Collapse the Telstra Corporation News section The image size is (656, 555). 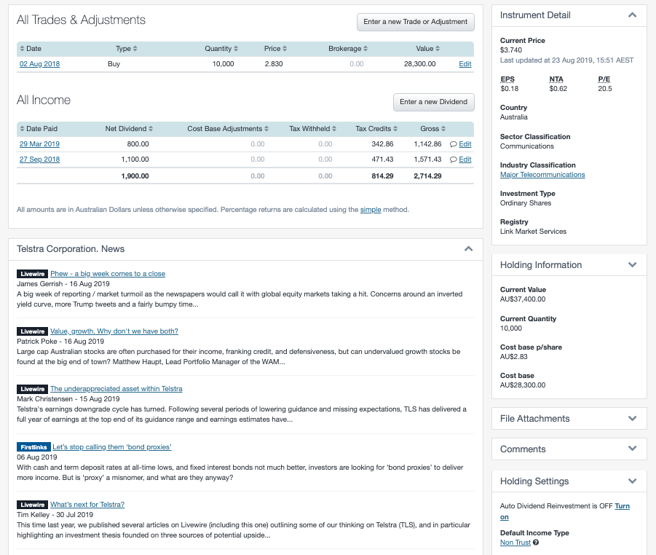(468, 248)
